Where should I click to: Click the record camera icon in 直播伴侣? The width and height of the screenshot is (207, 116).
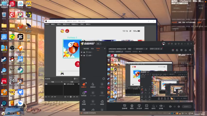[170, 106]
